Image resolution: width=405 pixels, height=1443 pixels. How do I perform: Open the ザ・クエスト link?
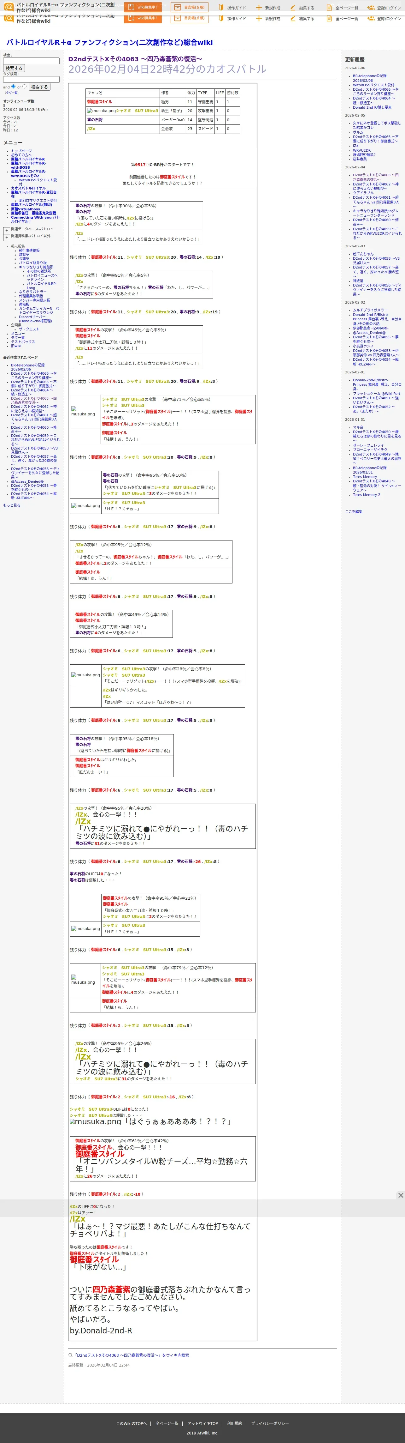pos(29,329)
